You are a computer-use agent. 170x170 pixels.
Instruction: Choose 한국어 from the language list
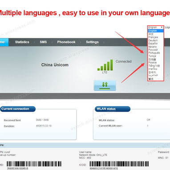152,72
